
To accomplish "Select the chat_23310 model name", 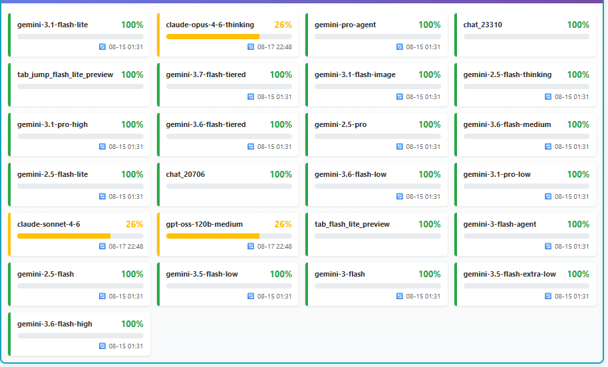I will 483,25.
